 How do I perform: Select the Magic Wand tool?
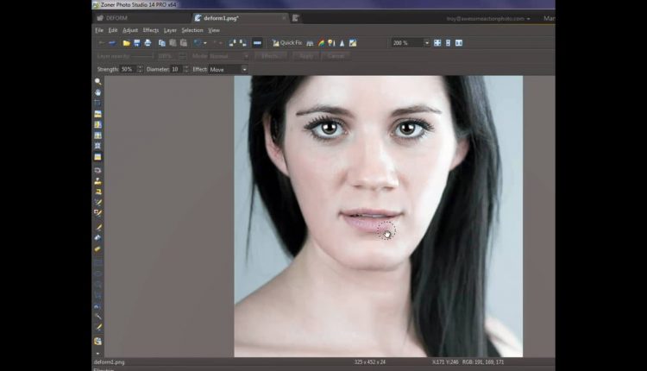coord(97,317)
